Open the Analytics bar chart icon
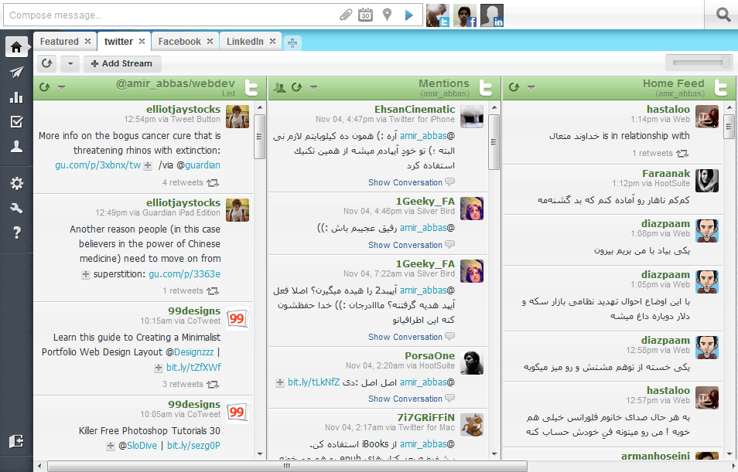 coord(16,97)
